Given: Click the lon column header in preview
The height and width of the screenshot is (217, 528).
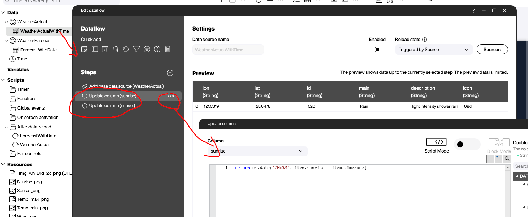Looking at the screenshot, I should pyautogui.click(x=226, y=92).
